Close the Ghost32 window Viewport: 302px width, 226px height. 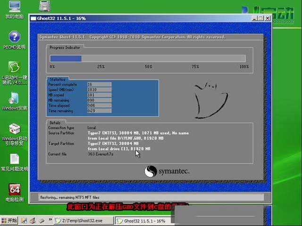268,18
